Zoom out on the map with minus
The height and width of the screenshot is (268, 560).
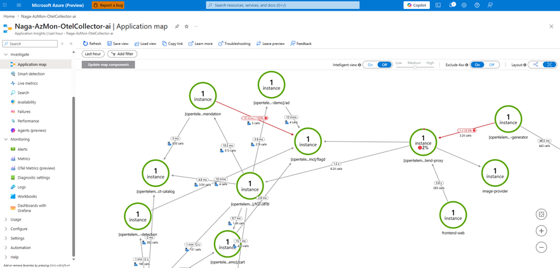coord(542,247)
